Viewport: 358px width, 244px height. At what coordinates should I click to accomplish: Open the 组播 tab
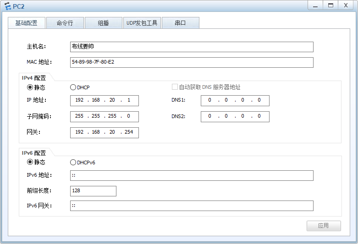(104, 23)
